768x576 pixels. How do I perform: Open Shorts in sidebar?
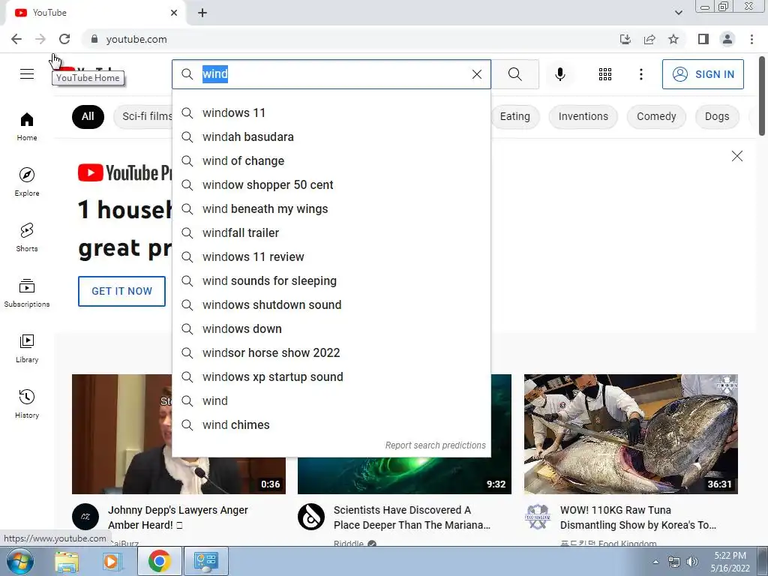27,237
